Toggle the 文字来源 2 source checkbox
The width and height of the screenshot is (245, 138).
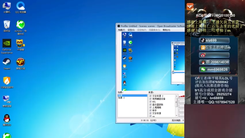point(150,96)
